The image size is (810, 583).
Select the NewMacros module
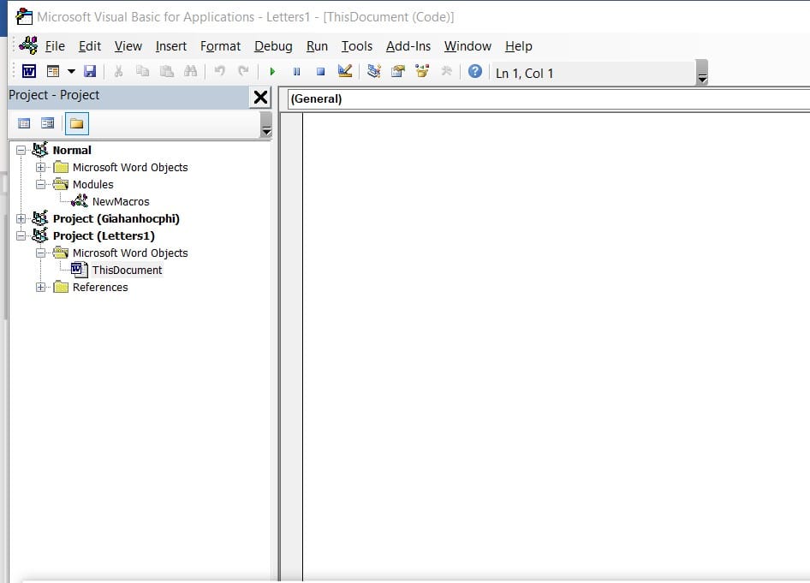pyautogui.click(x=121, y=201)
